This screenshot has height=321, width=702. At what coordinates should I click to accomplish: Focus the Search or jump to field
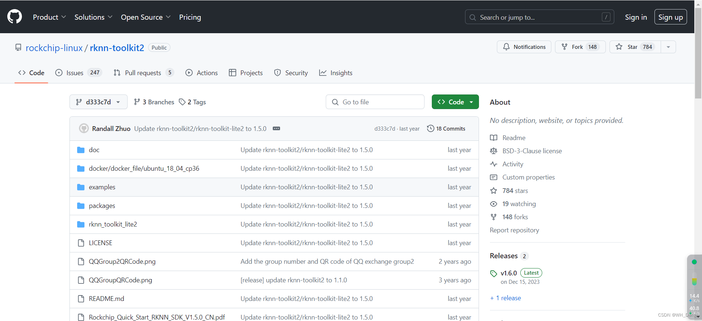tap(539, 17)
